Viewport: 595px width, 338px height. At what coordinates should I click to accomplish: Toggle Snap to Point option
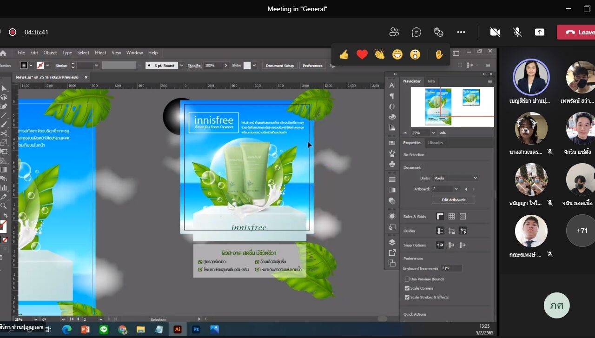[440, 245]
